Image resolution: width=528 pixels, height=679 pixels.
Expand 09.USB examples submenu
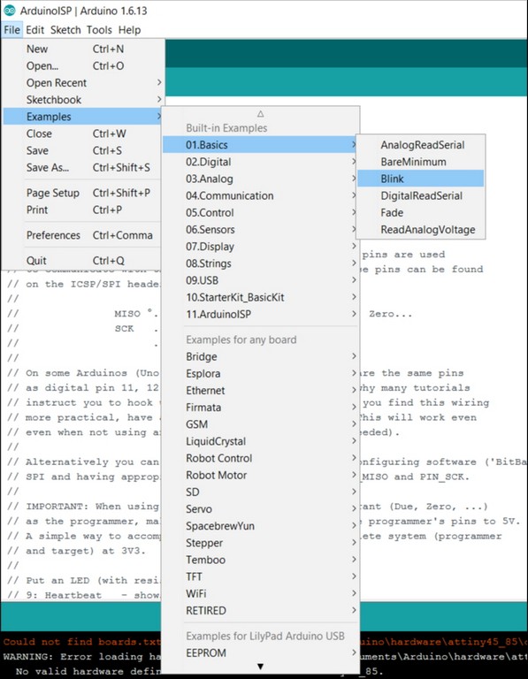(x=260, y=280)
